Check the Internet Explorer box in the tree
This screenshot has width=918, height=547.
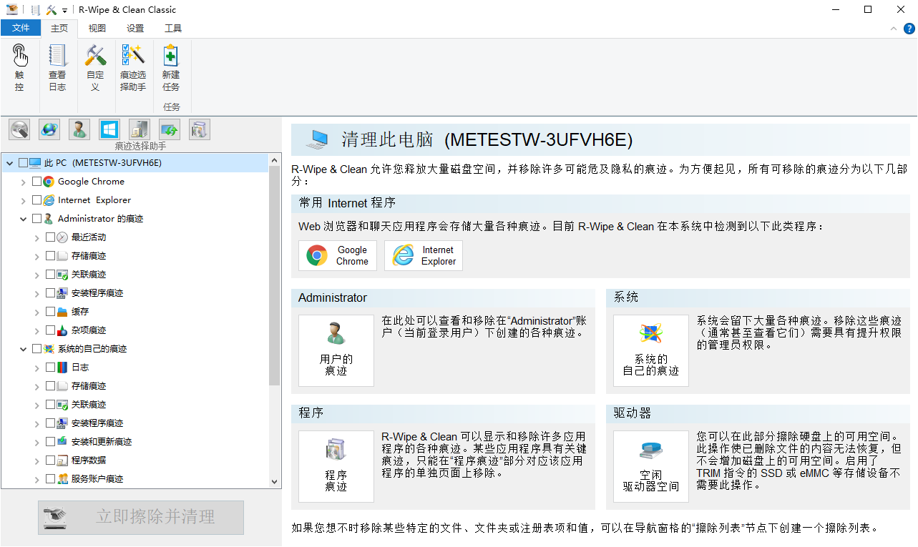(x=37, y=200)
